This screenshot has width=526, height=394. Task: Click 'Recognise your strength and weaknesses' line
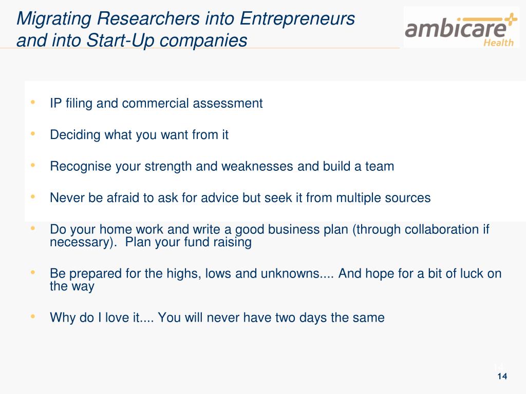222,166
